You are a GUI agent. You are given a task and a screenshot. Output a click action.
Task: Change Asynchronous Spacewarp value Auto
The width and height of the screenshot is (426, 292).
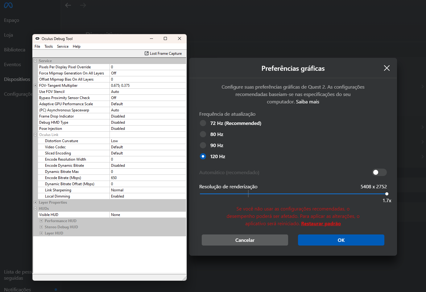pos(148,110)
